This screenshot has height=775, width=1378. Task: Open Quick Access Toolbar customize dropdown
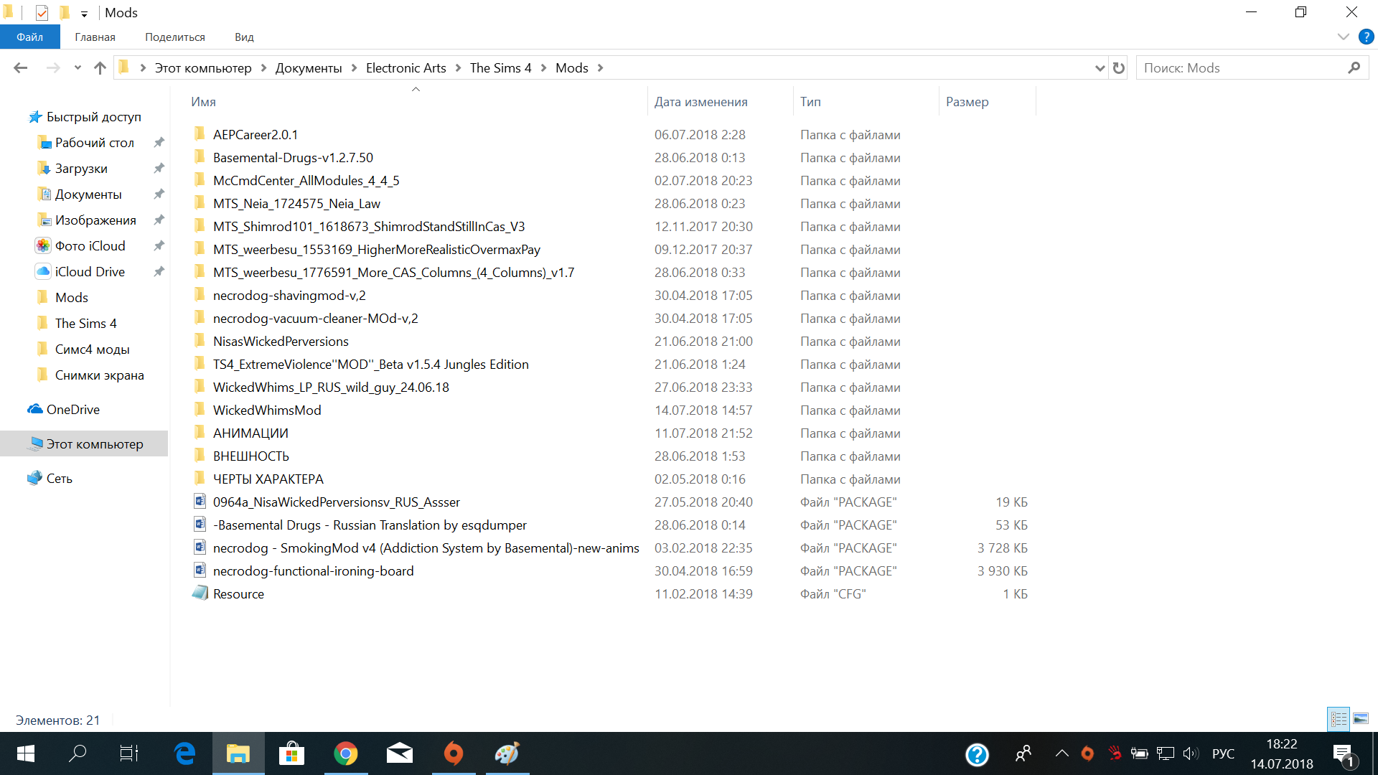84,14
